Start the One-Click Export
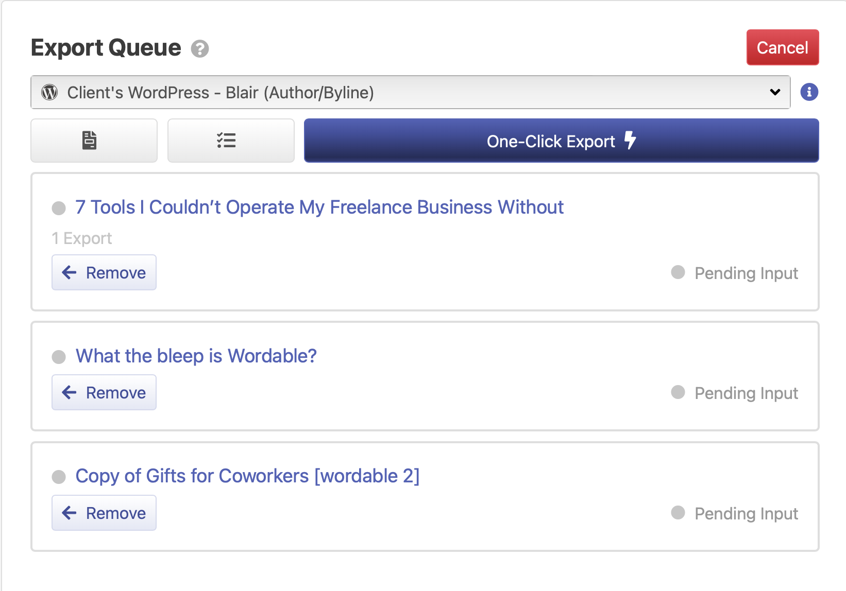 550,141
